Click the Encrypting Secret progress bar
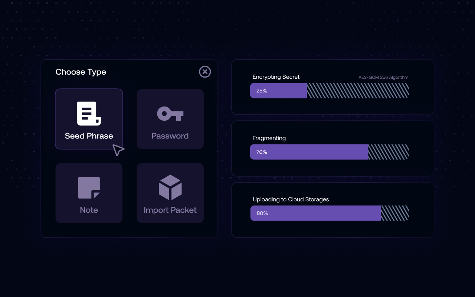This screenshot has width=475, height=297. pos(330,90)
